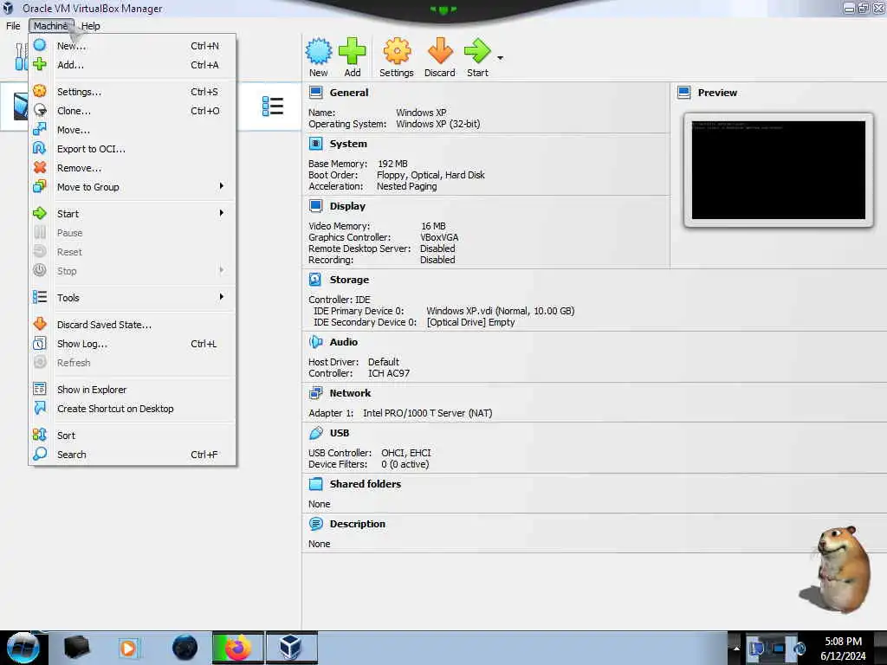Click the USB section icon
The width and height of the screenshot is (887, 665).
[315, 433]
